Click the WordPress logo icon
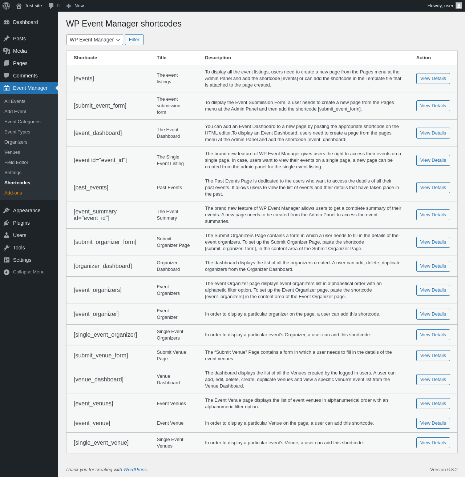This screenshot has height=477, width=465. point(6,6)
